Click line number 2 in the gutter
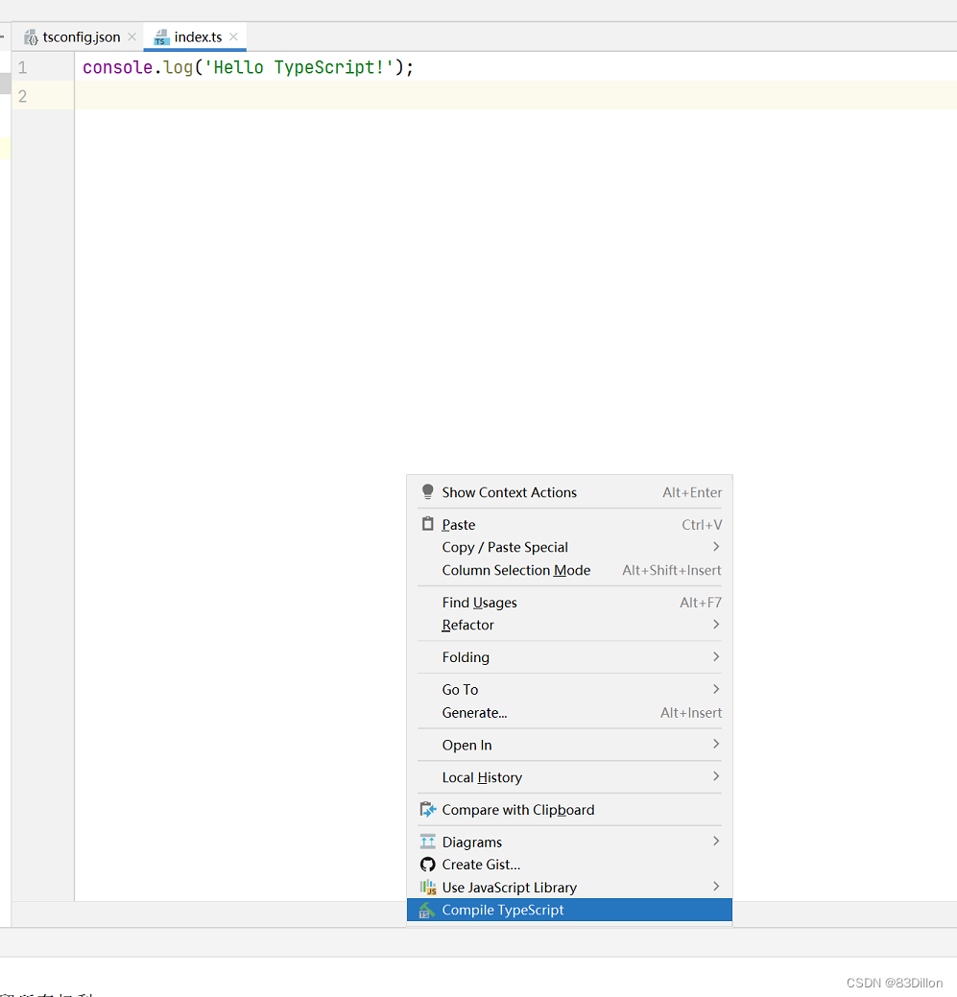Image resolution: width=957 pixels, height=997 pixels. [22, 95]
